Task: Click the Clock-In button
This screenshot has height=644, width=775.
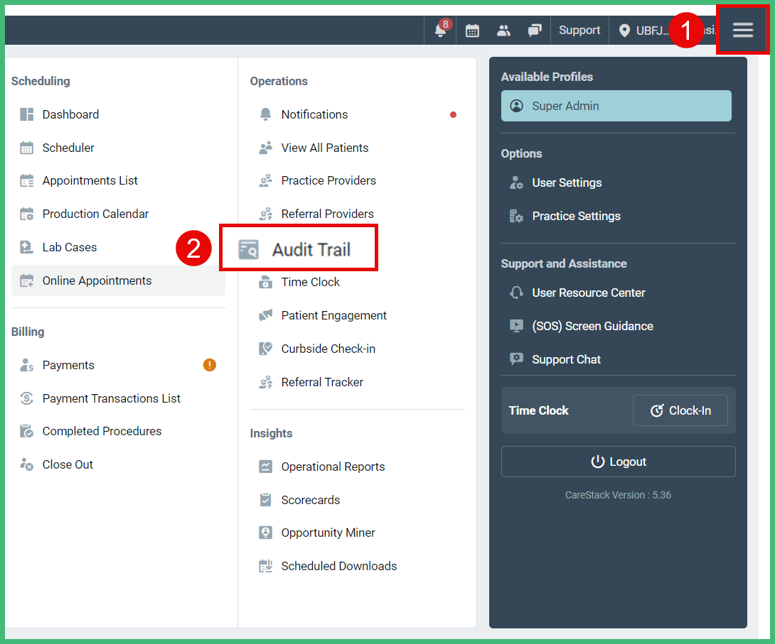Action: coord(680,410)
